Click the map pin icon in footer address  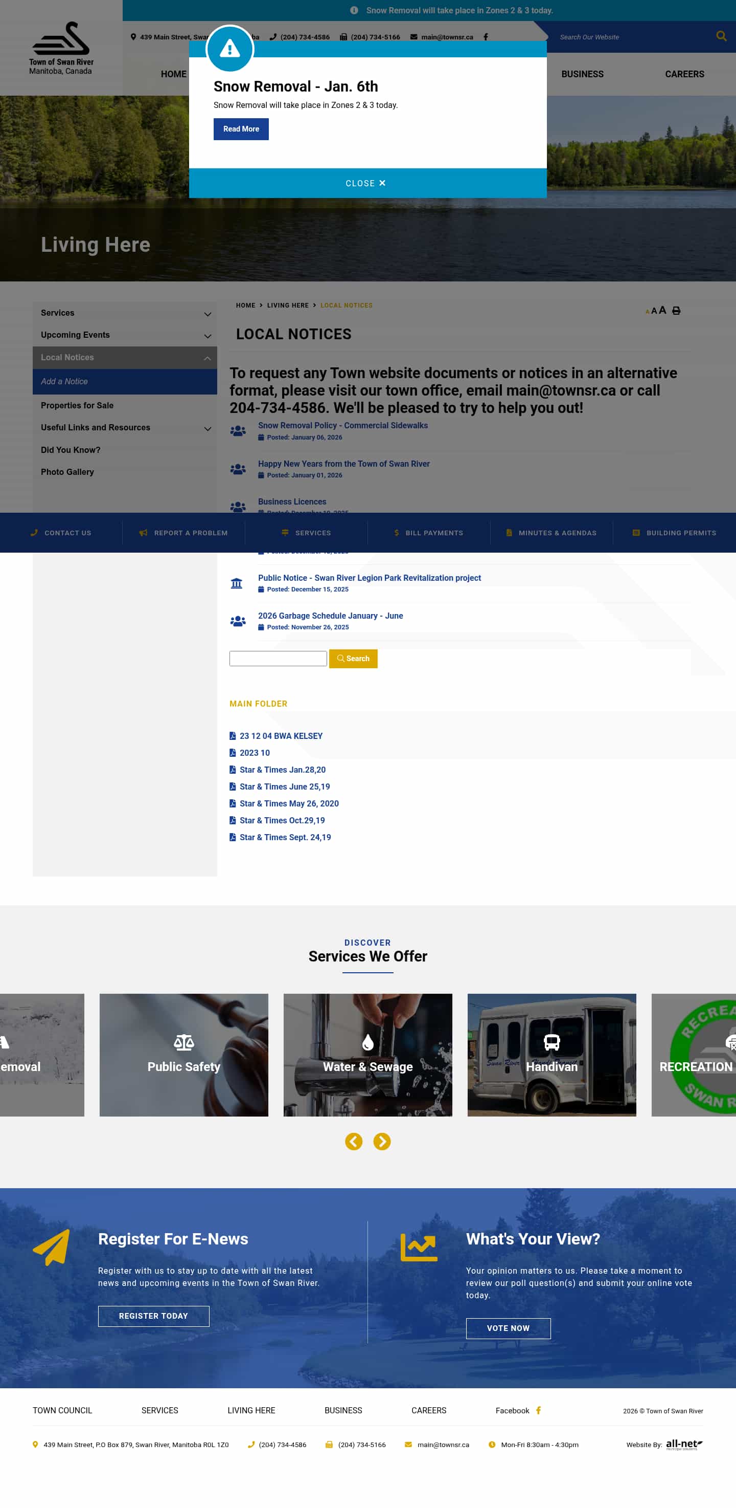coord(35,1445)
